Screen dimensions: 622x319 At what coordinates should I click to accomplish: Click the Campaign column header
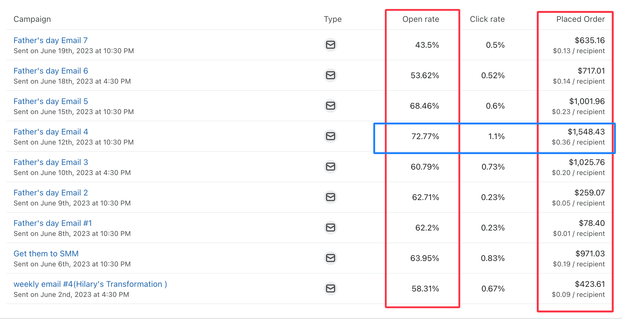point(32,19)
